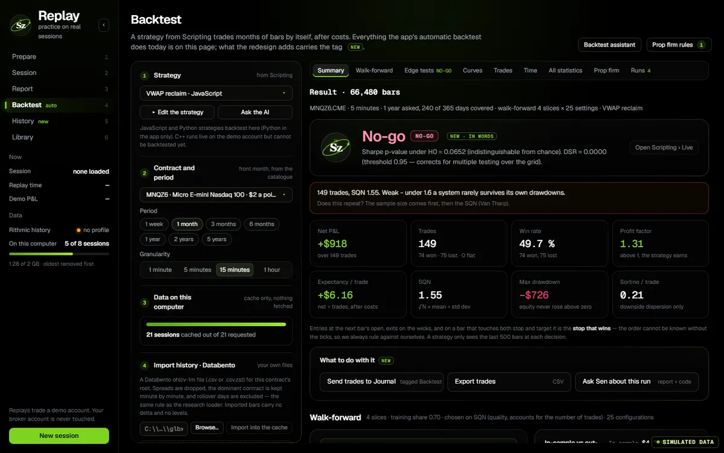This screenshot has width=724, height=453.
Task: Open the Edge tests tab
Action: pos(428,71)
